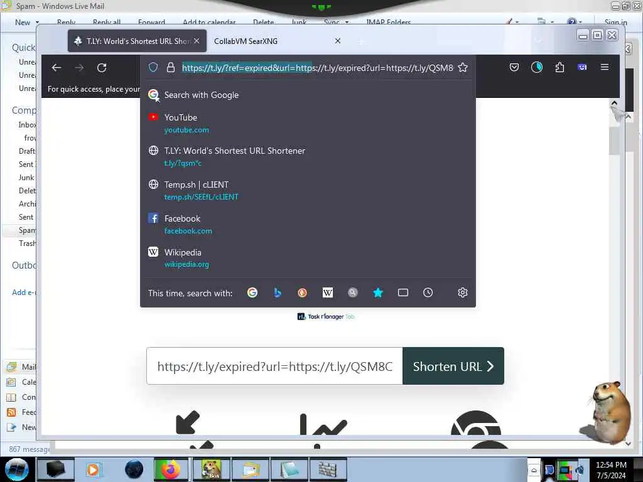Click browser page scrollbar up arrow
The width and height of the screenshot is (643, 482).
click(614, 104)
